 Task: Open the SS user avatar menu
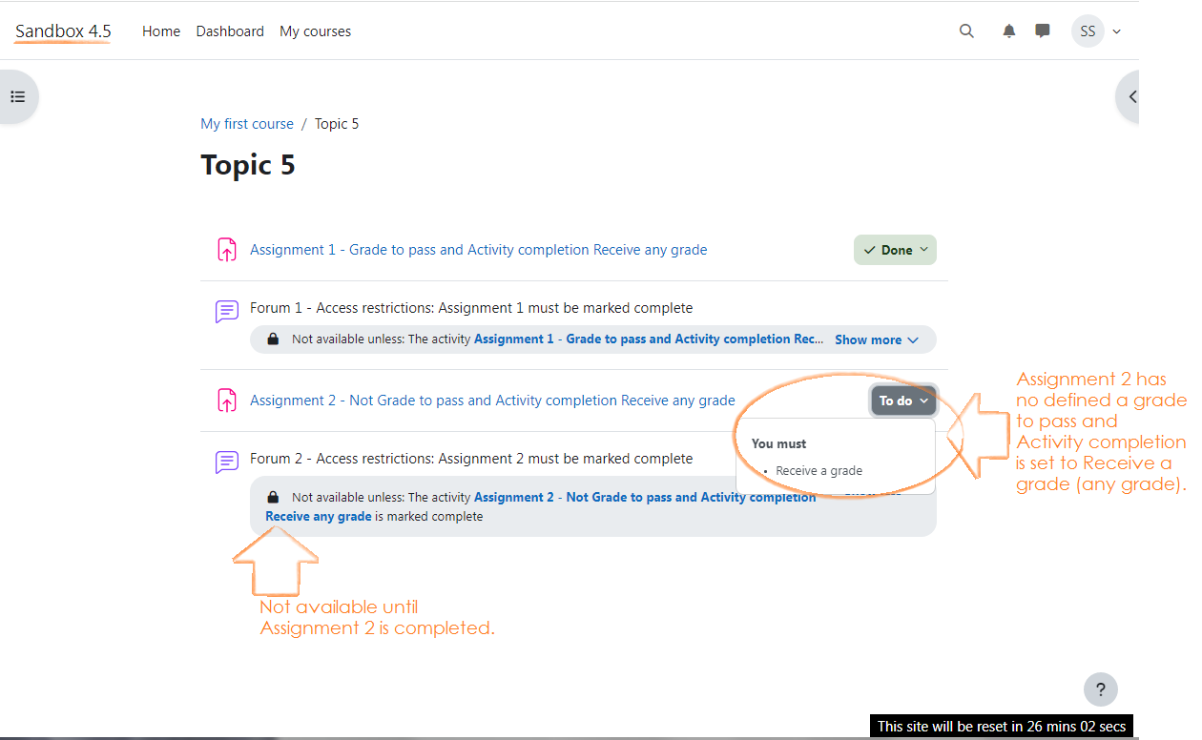pyautogui.click(x=1088, y=31)
